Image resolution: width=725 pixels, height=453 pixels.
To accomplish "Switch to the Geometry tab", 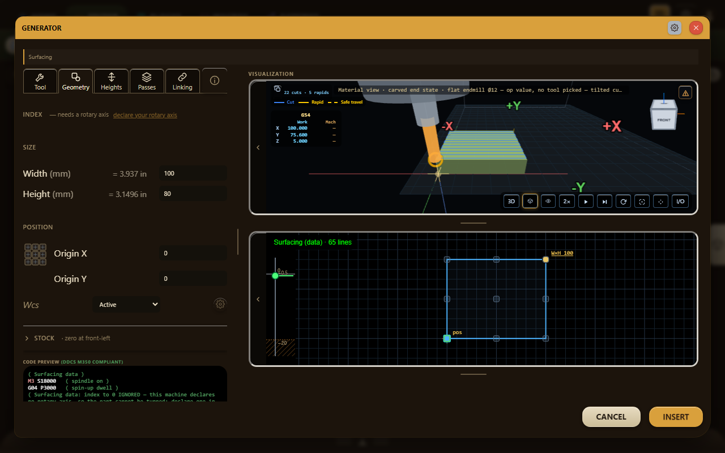I will 76,81.
